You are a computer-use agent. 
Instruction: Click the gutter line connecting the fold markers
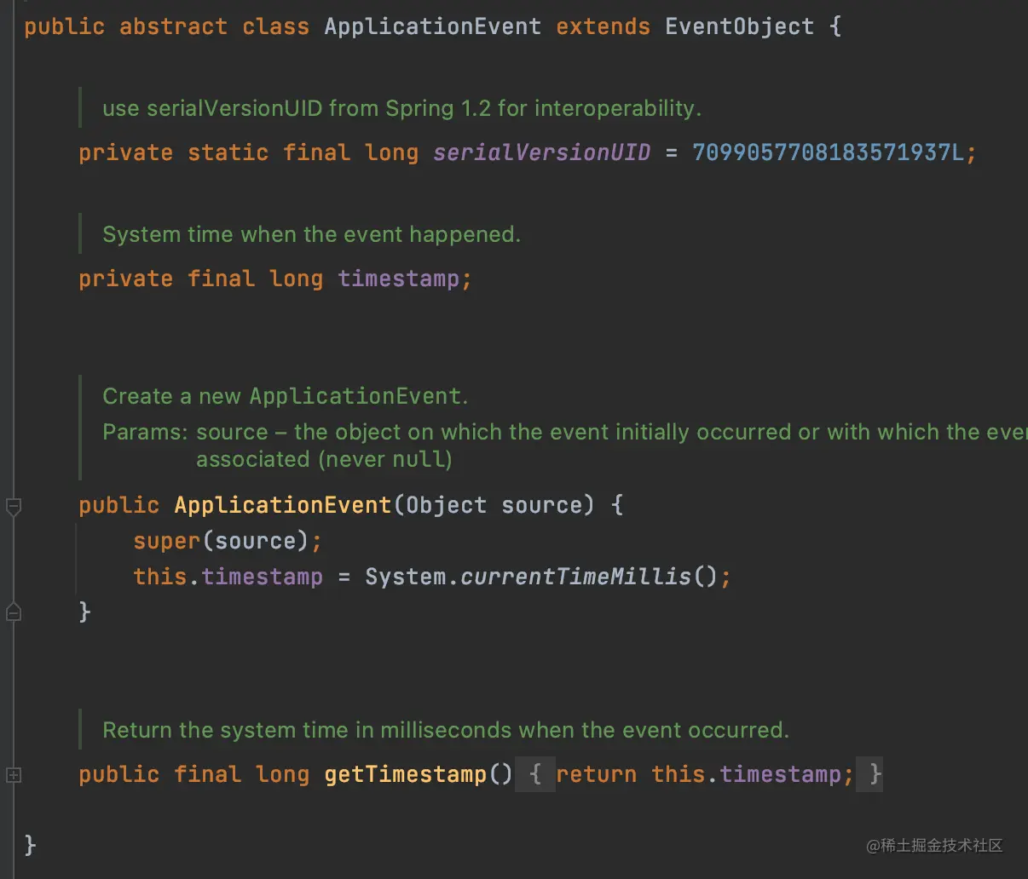click(x=13, y=560)
